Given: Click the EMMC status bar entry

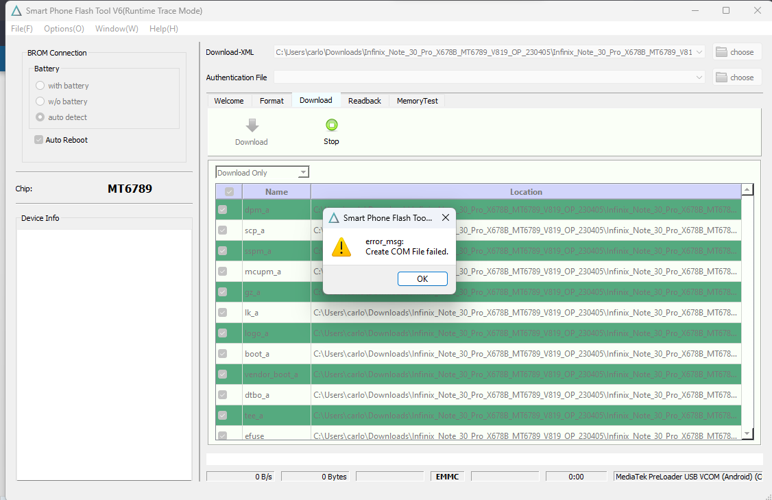Looking at the screenshot, I should click(x=447, y=477).
